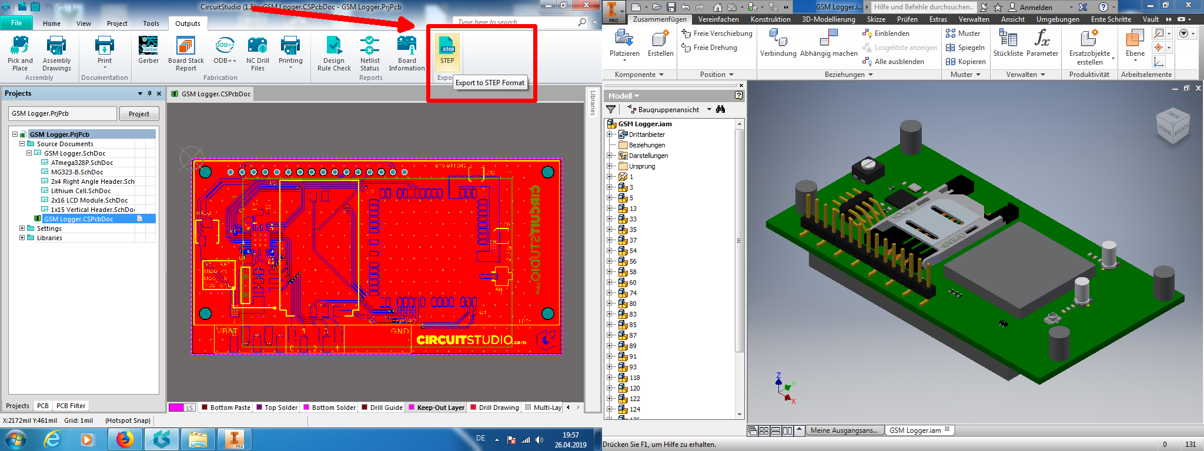Viewport: 1204px width, 451px height.
Task: Switch to Home ribbon tab
Action: [52, 23]
